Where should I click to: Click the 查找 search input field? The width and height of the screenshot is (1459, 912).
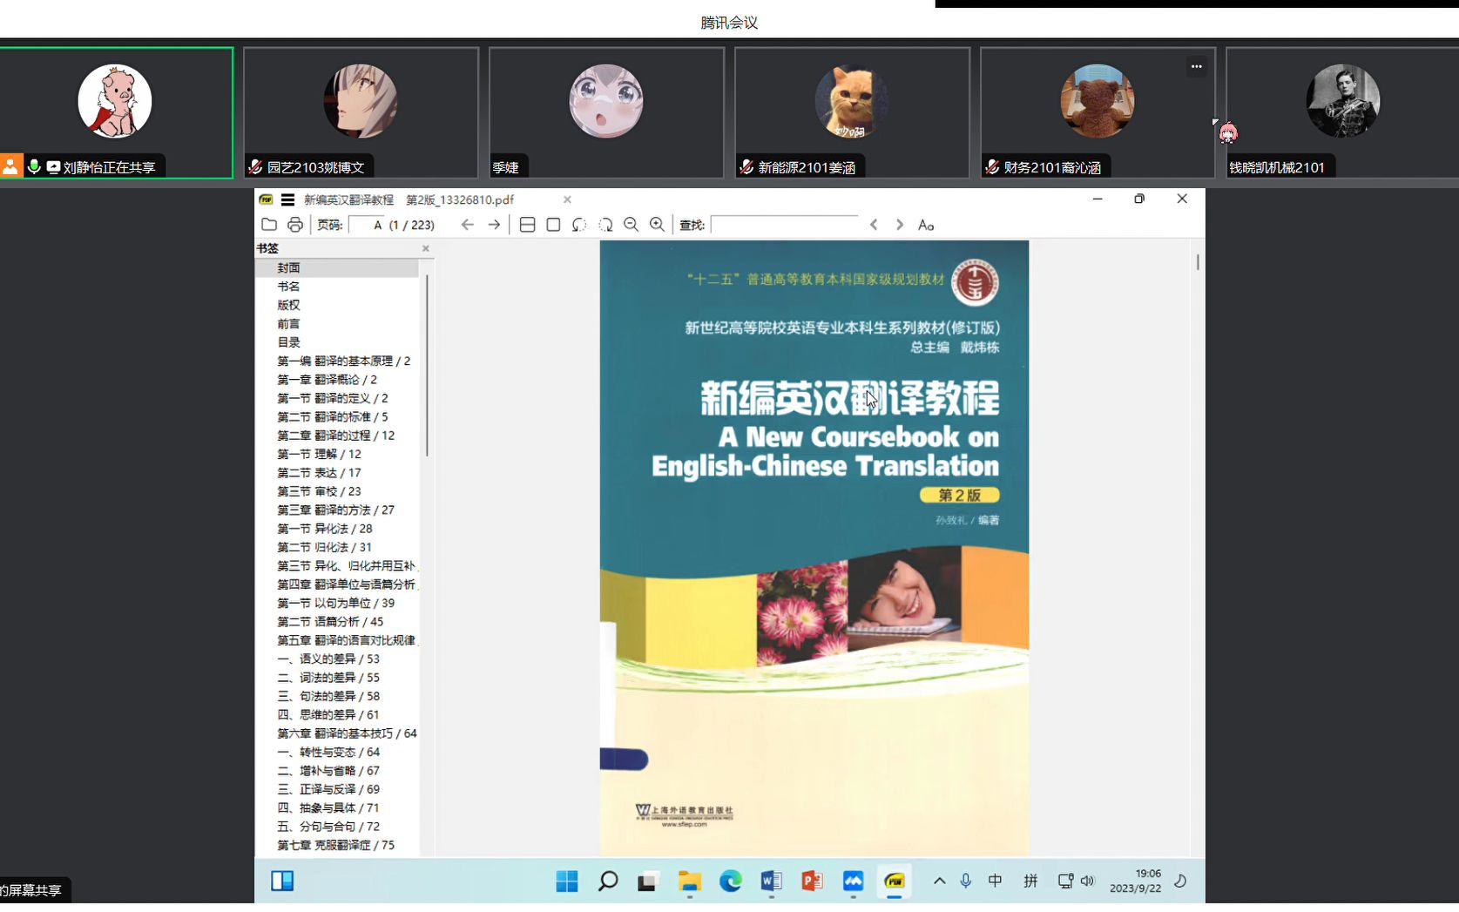785,225
